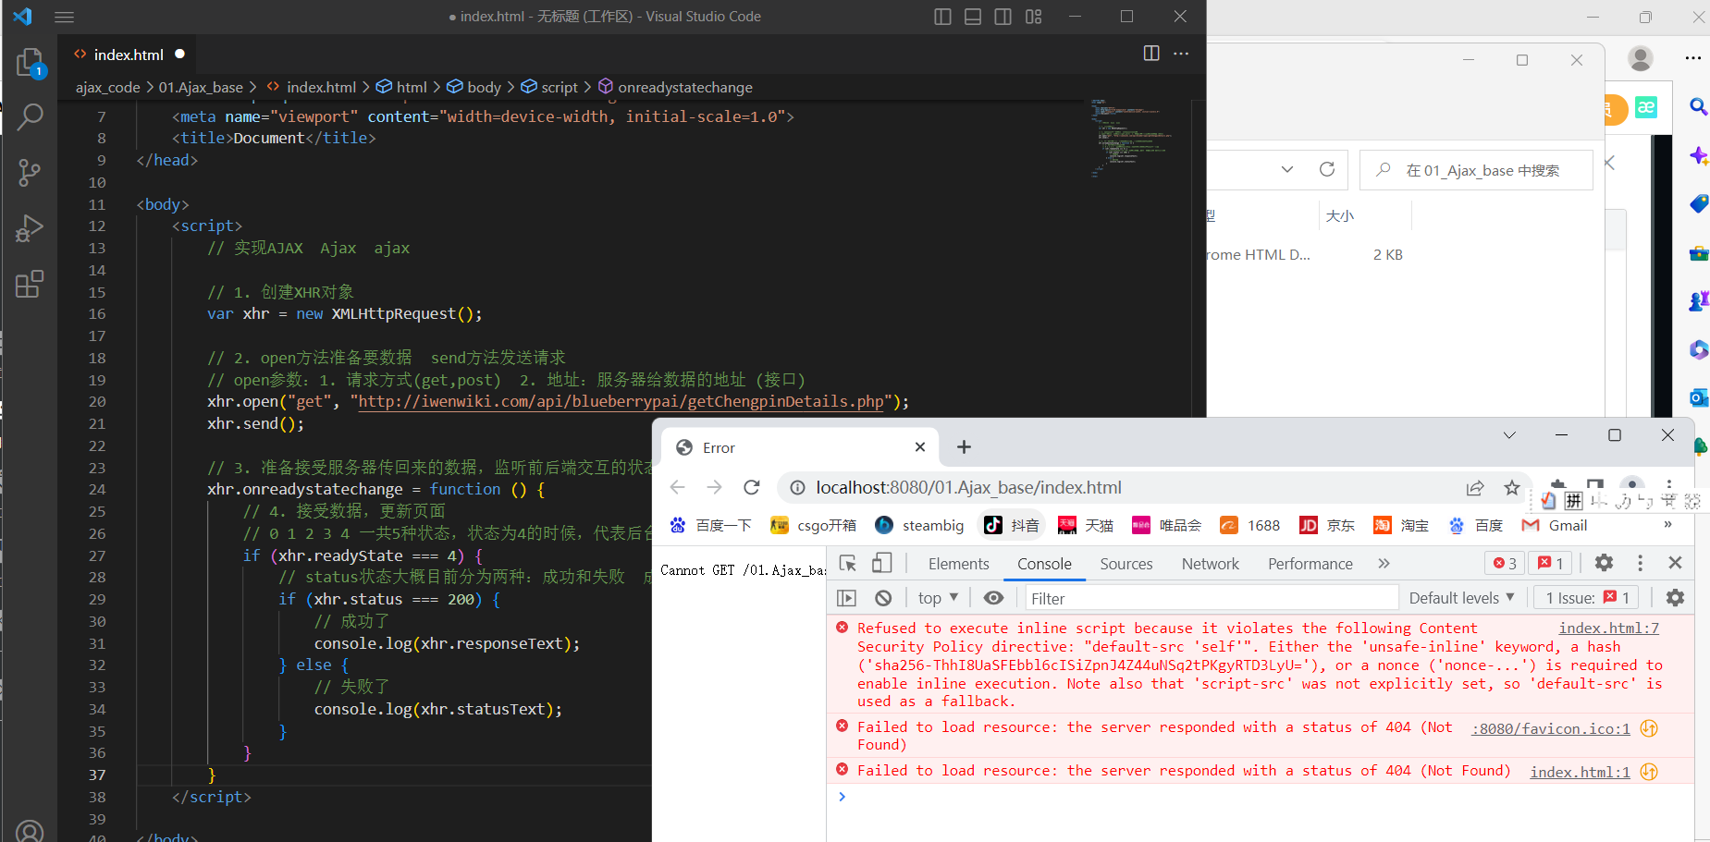1710x842 pixels.
Task: Go back in Chrome
Action: [x=678, y=487]
